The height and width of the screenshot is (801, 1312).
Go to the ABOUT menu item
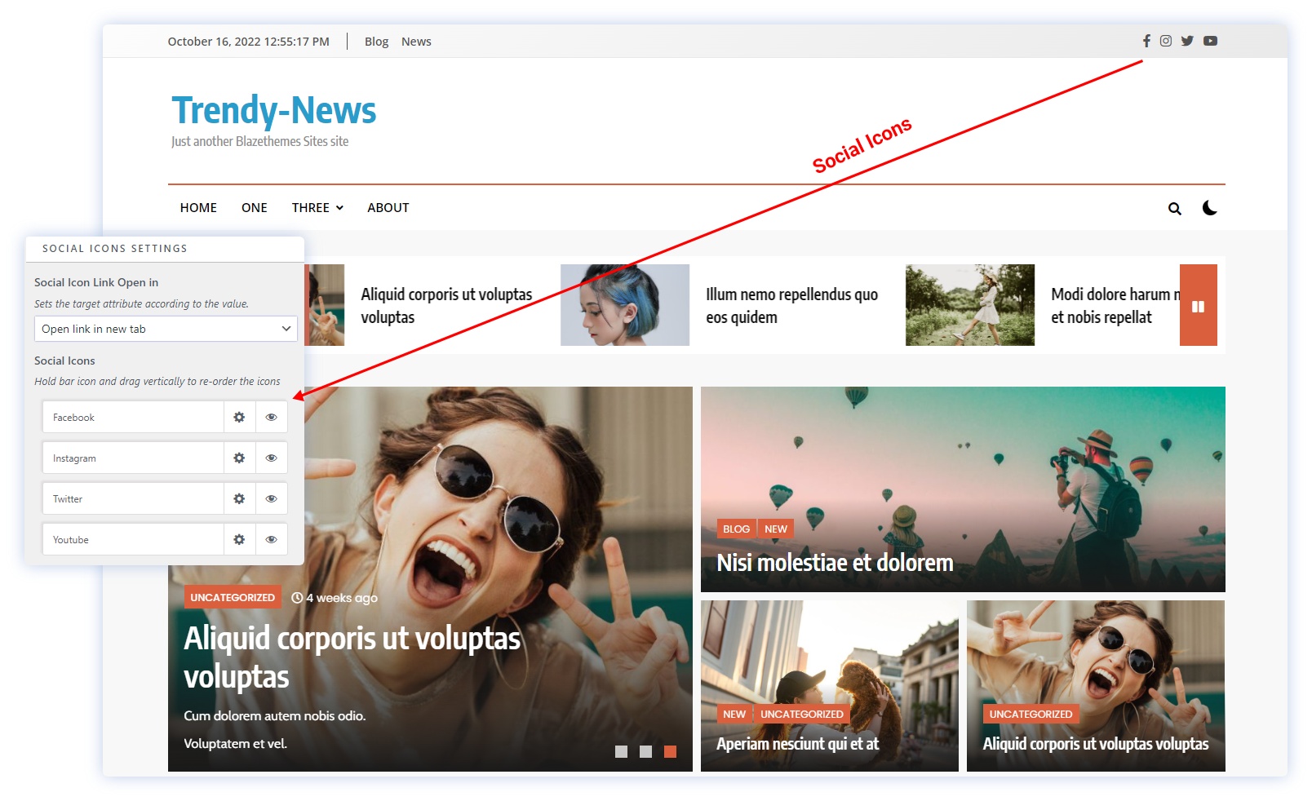pyautogui.click(x=388, y=208)
